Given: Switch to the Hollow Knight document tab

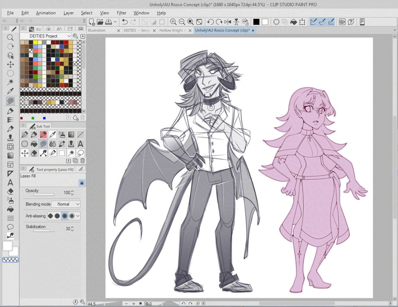Looking at the screenshot, I should click(173, 30).
